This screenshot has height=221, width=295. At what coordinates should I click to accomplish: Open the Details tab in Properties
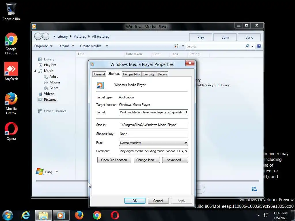(x=162, y=74)
